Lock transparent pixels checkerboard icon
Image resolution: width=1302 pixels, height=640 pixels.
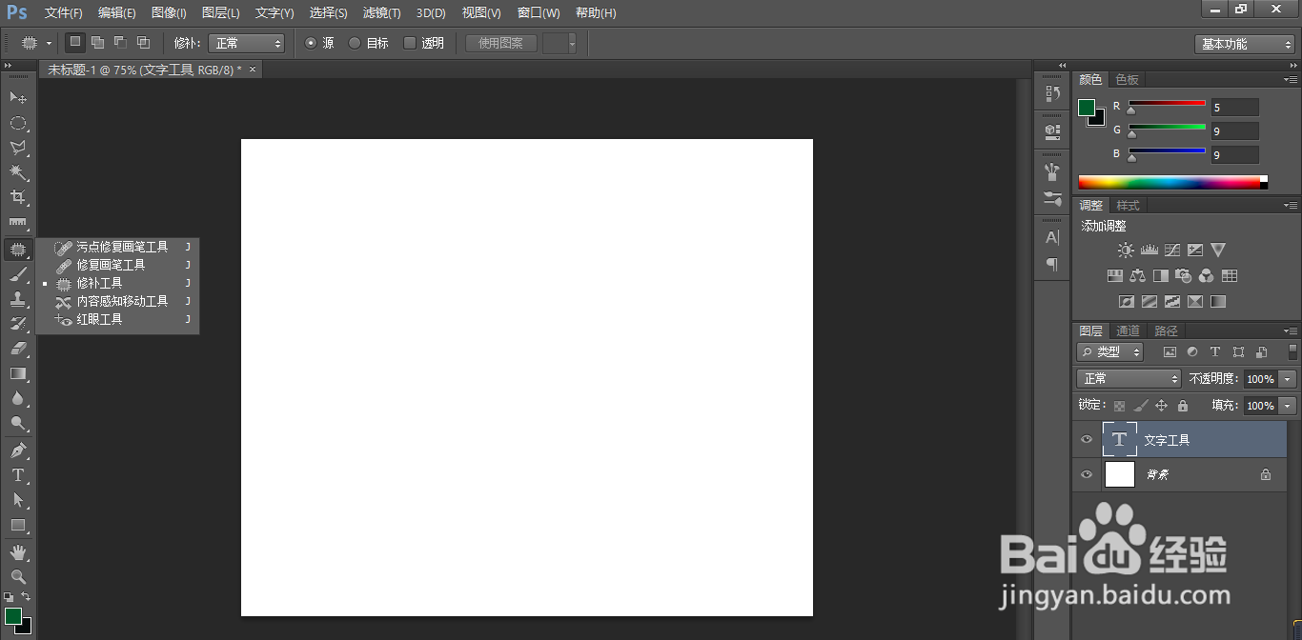point(1119,406)
